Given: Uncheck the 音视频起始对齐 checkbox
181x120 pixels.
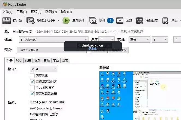Looking at the screenshot, I should coord(32,82).
